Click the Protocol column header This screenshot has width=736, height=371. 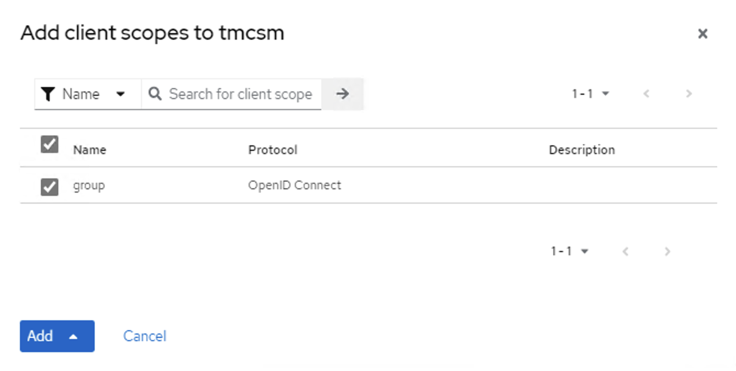[x=272, y=150]
